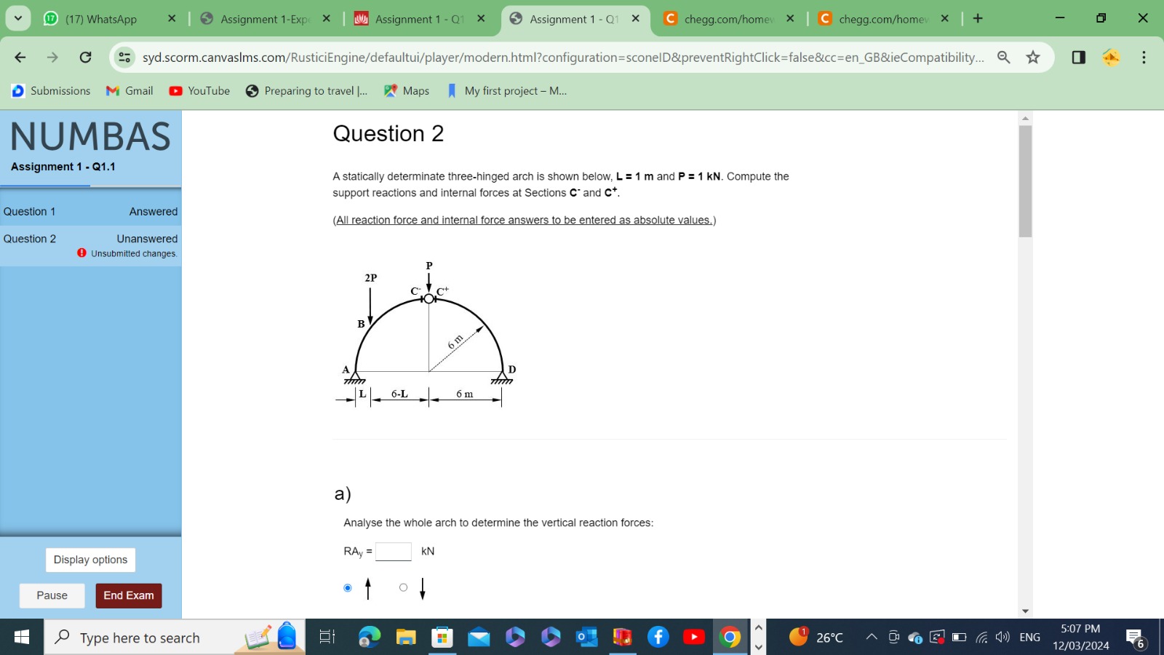Open the taskbar clock and date
This screenshot has width=1164, height=655.
[x=1080, y=638]
